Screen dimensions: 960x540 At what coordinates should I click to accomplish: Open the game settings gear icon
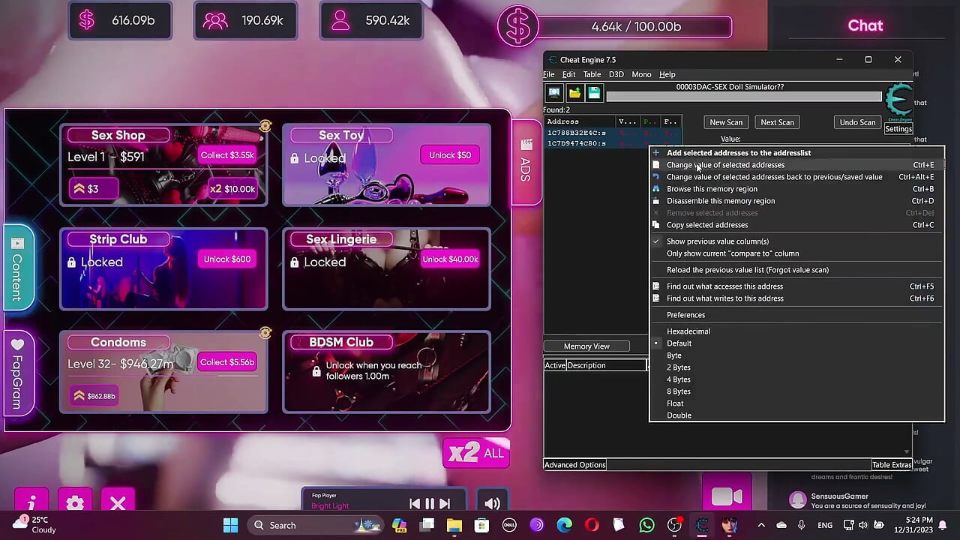[74, 503]
